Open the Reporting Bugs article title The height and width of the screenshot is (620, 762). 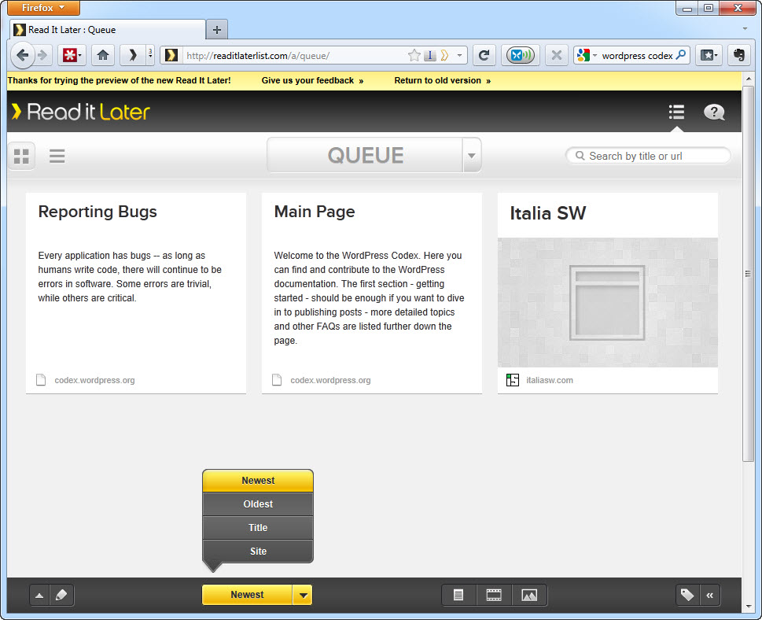click(x=98, y=212)
